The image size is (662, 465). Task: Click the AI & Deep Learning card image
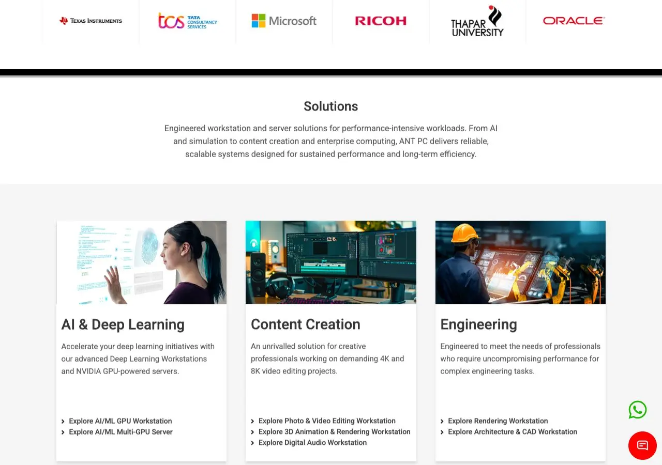click(x=141, y=262)
